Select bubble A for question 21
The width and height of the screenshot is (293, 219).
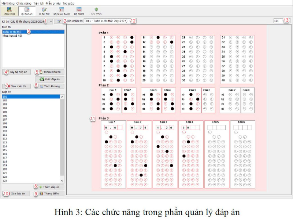[191, 37]
